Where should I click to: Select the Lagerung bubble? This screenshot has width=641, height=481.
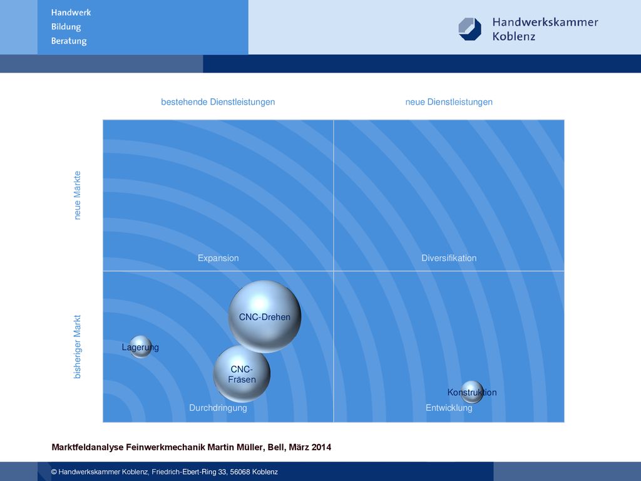(141, 347)
